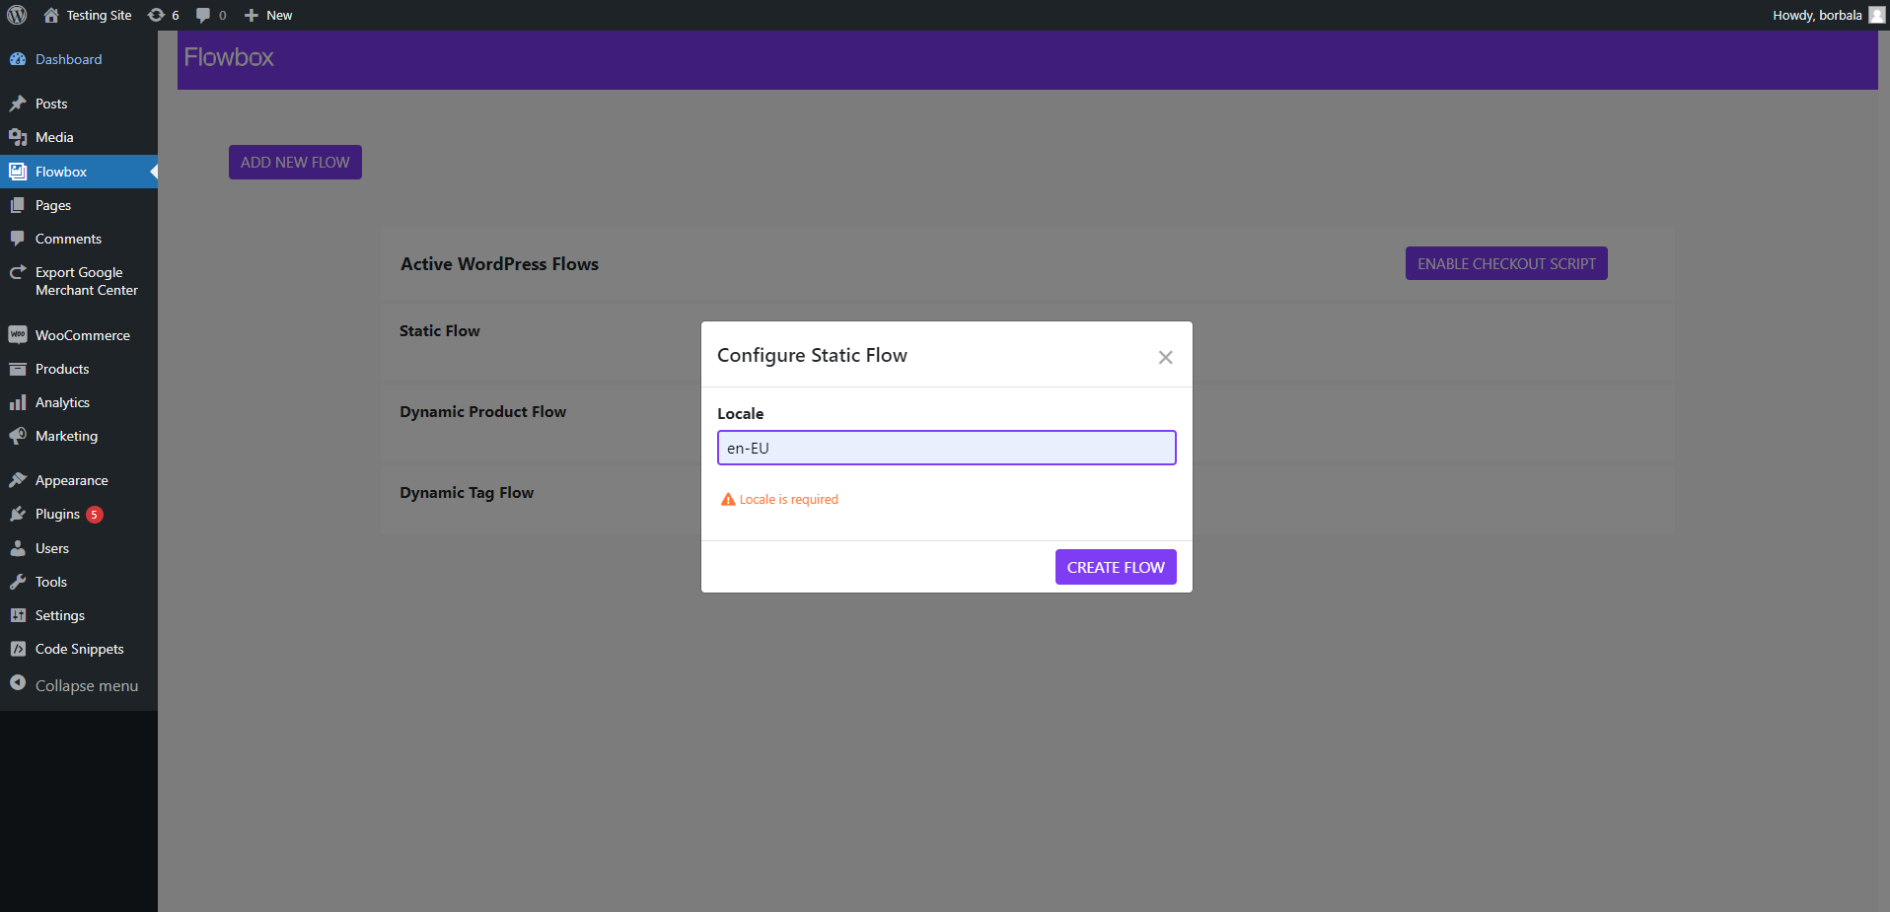
Task: Open the Users menu label
Action: tap(52, 548)
